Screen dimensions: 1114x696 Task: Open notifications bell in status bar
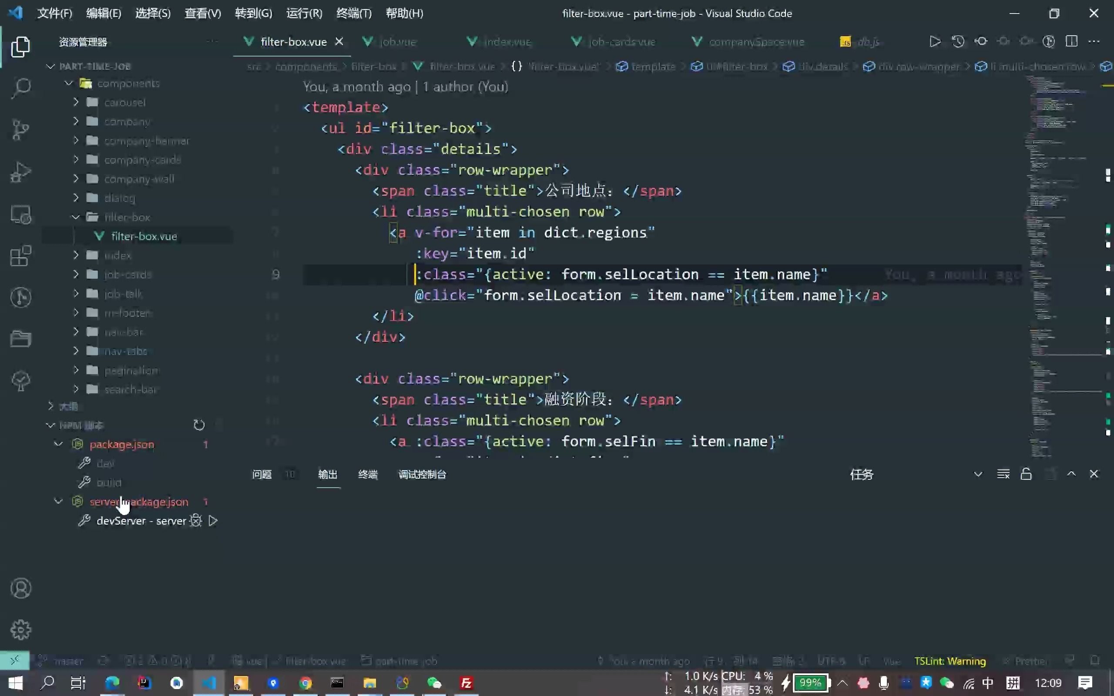1095,661
